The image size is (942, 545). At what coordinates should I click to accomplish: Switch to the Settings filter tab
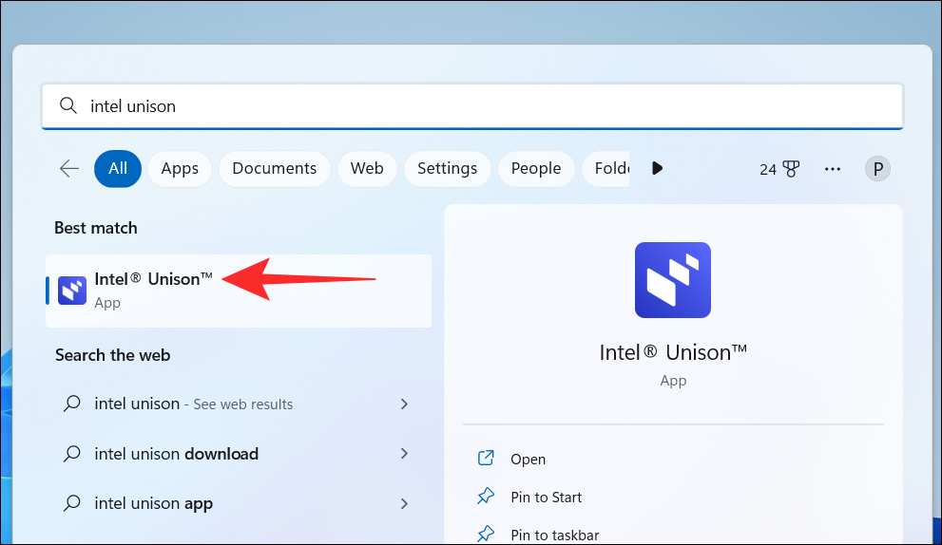[448, 169]
